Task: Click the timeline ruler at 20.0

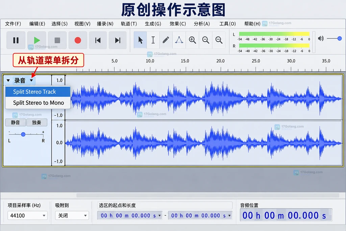Action: click(220, 61)
